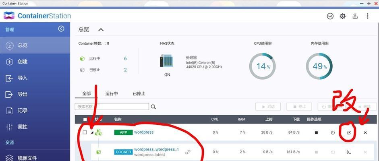Open 创建 in the sidebar

click(35, 62)
